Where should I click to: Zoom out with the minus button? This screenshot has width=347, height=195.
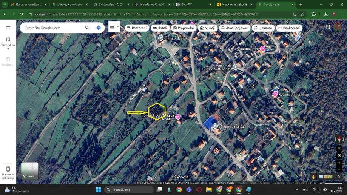[339, 169]
